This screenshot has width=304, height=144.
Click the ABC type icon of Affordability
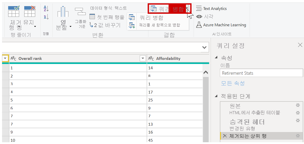click(x=151, y=58)
